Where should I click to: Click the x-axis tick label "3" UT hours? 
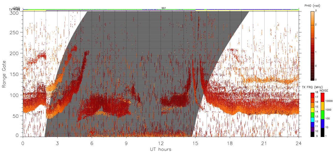point(57,143)
